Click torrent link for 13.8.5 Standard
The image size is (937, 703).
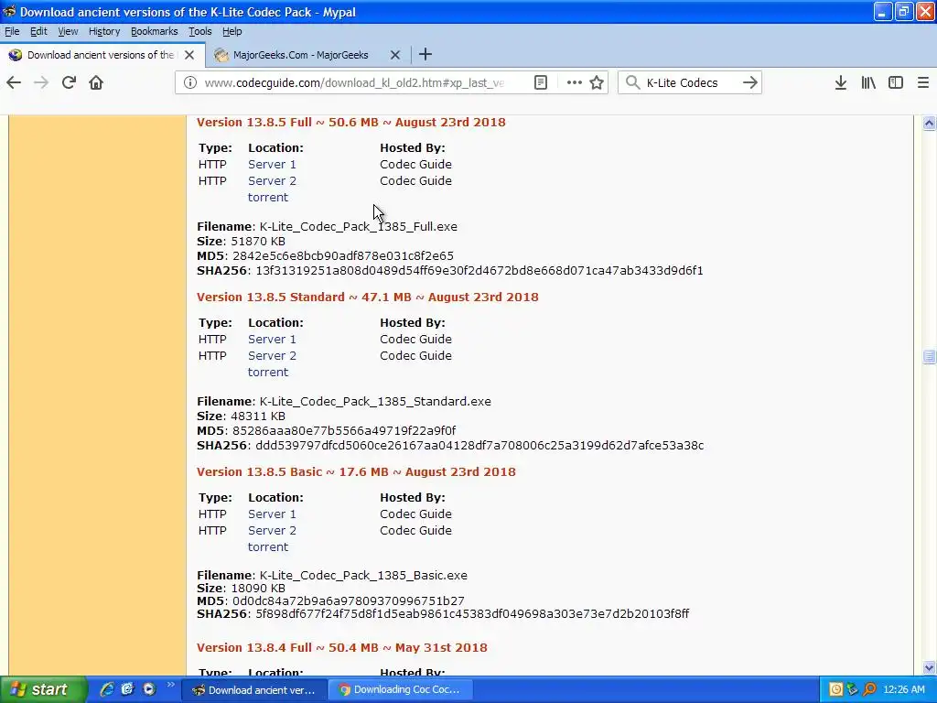(x=268, y=372)
